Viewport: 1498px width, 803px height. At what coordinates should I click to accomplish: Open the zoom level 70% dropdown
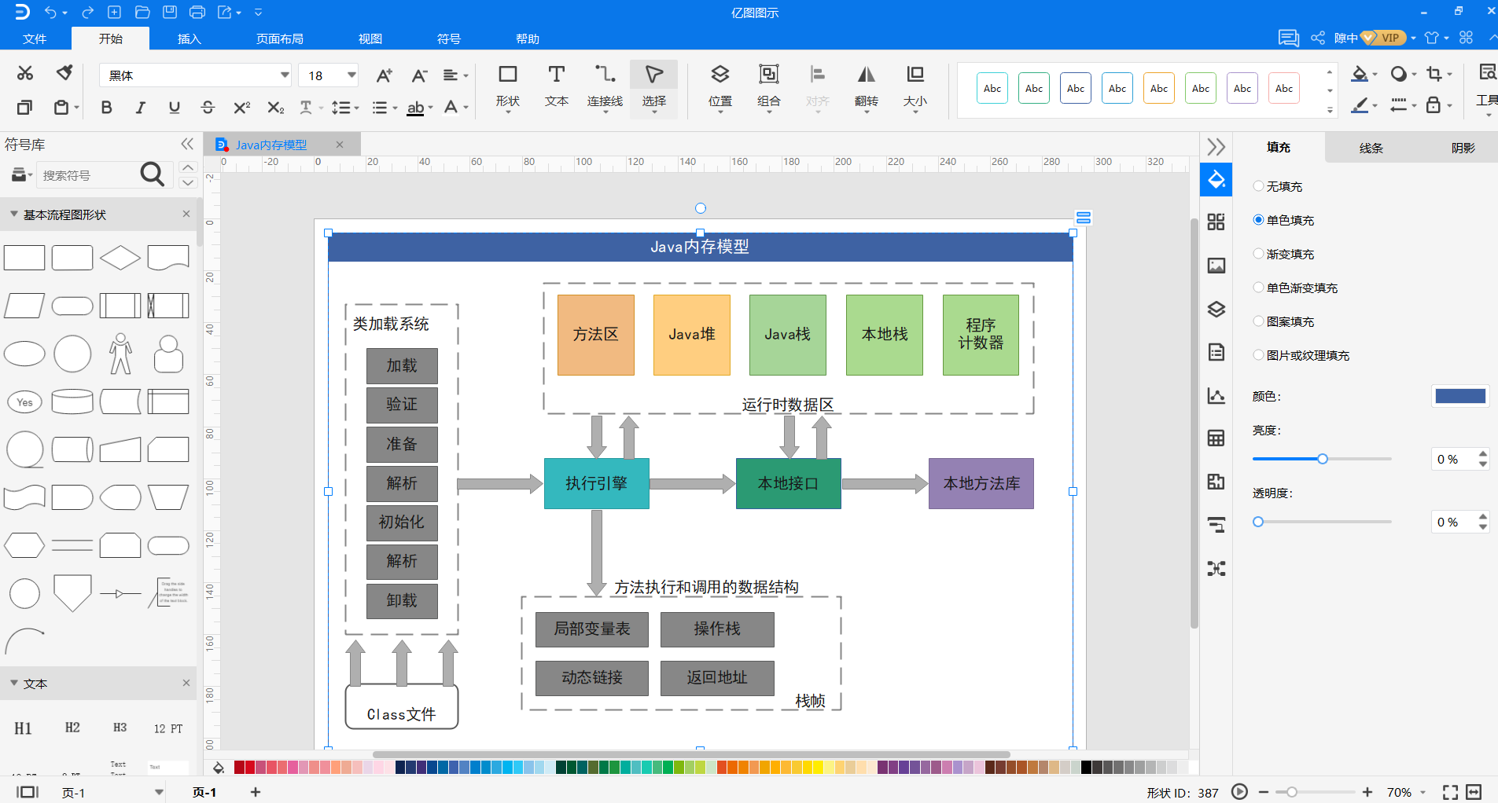pyautogui.click(x=1423, y=792)
